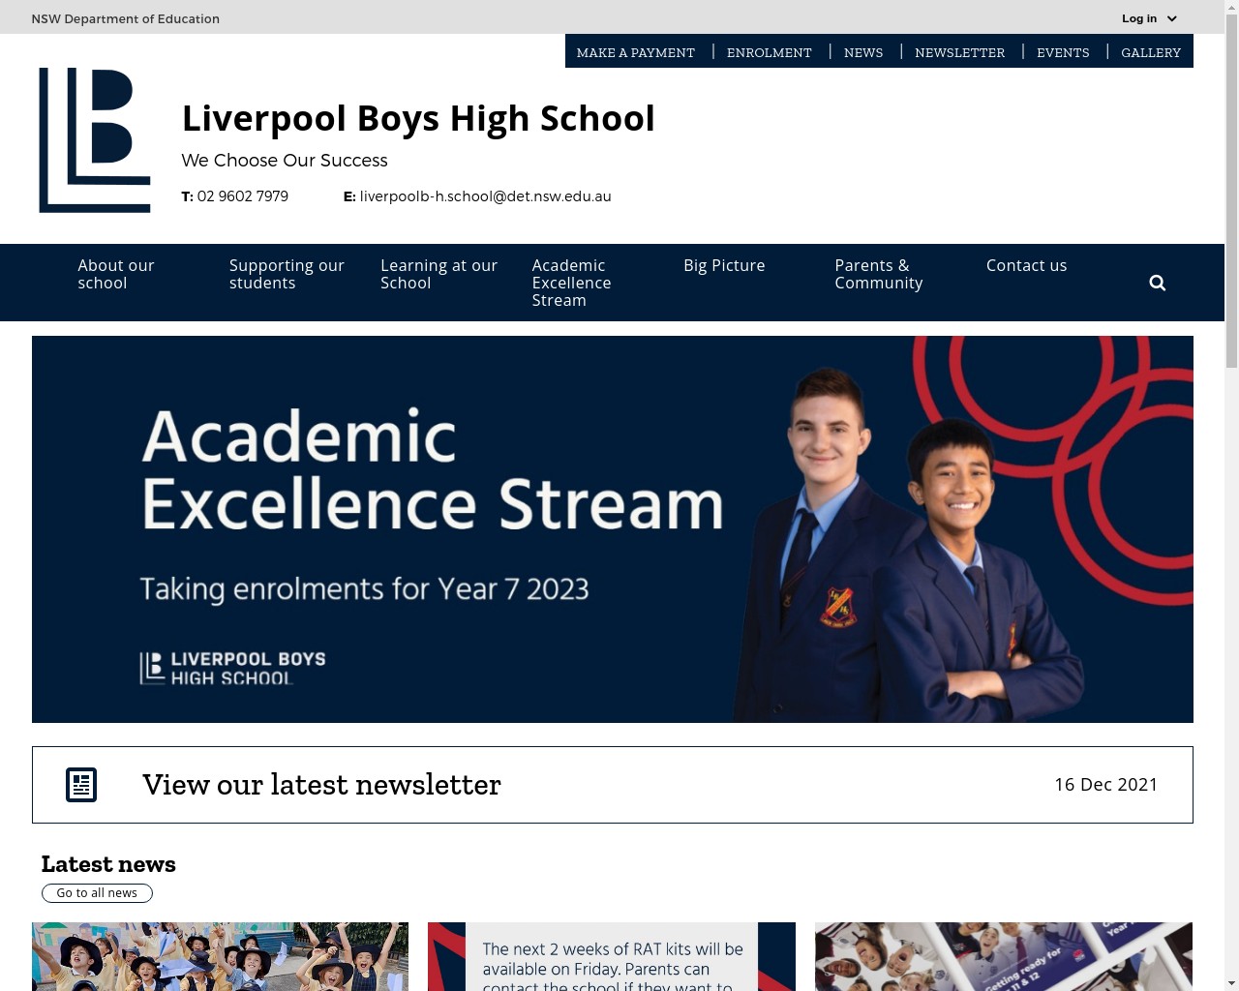Open the Newsletter top link
The width and height of the screenshot is (1239, 991).
coord(959,52)
